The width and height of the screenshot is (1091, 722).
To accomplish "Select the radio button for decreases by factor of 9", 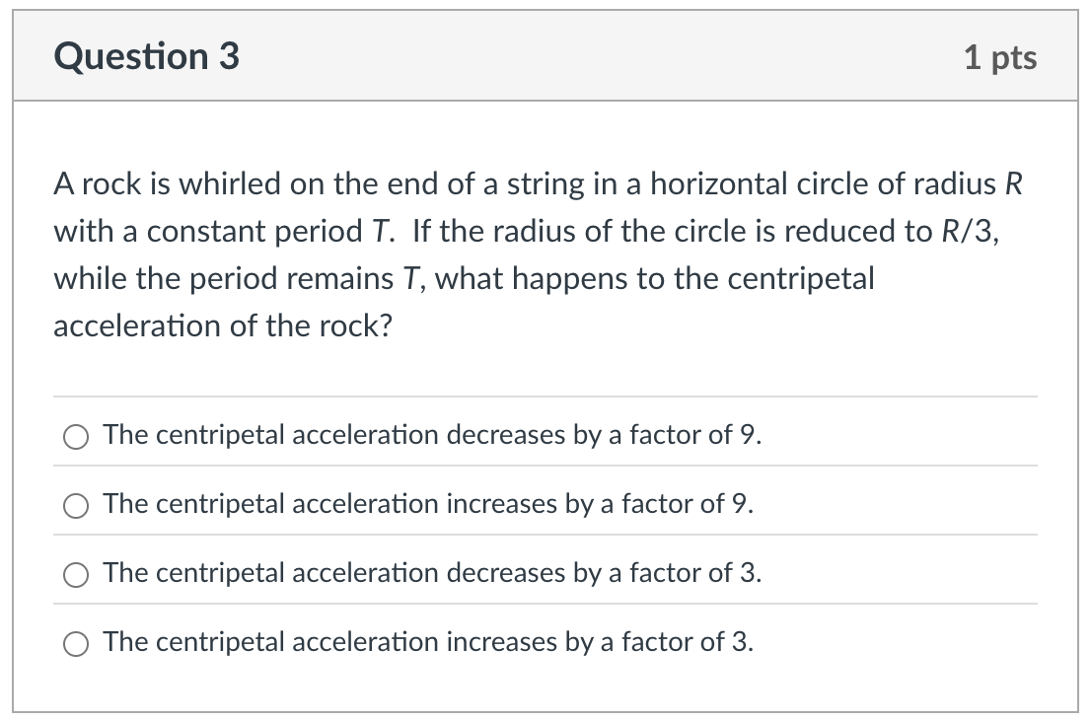I will [x=76, y=435].
